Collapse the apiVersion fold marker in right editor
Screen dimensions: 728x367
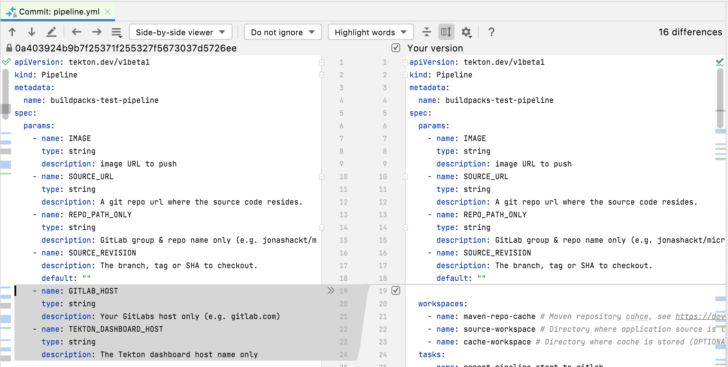pos(405,62)
